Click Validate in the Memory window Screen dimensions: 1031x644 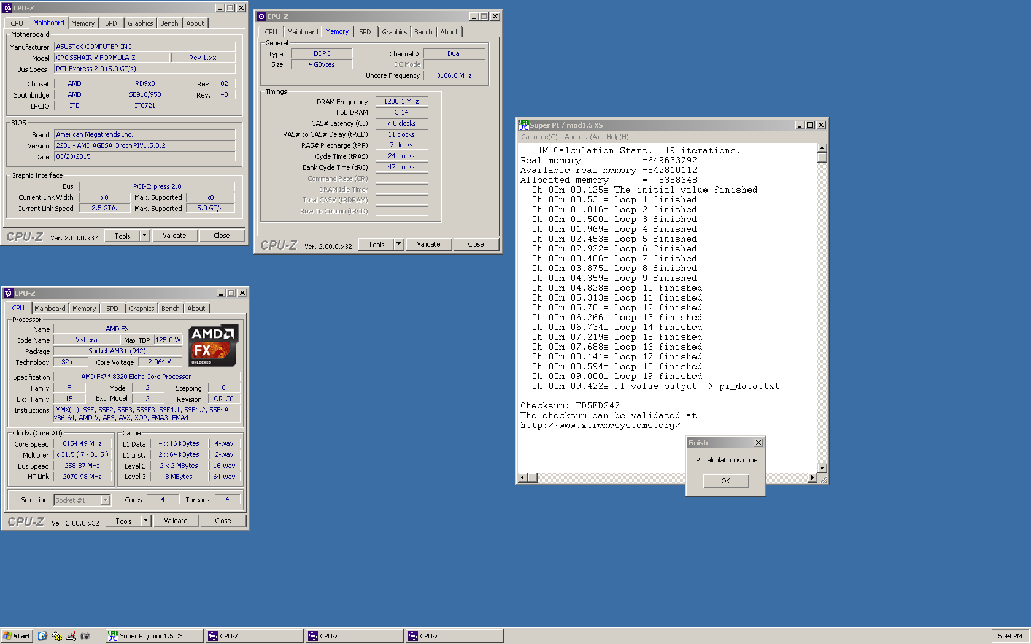428,244
